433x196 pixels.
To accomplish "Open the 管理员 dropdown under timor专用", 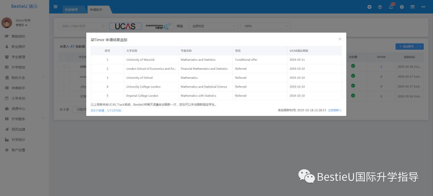I will (22, 25).
